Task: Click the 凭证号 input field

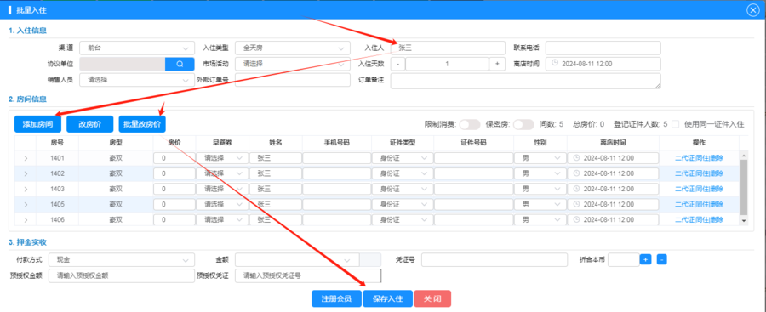Action: [x=494, y=260]
